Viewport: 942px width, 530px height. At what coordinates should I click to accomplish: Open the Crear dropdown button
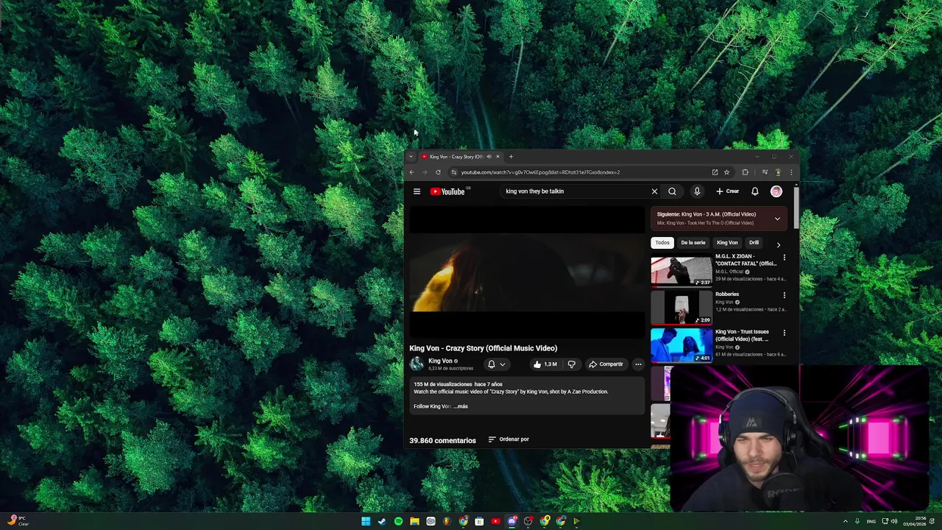click(727, 191)
